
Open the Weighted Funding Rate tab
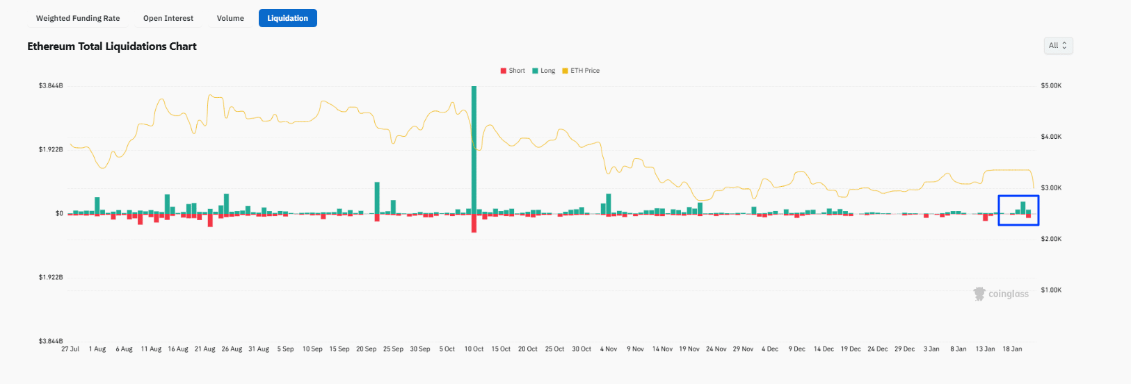(78, 18)
